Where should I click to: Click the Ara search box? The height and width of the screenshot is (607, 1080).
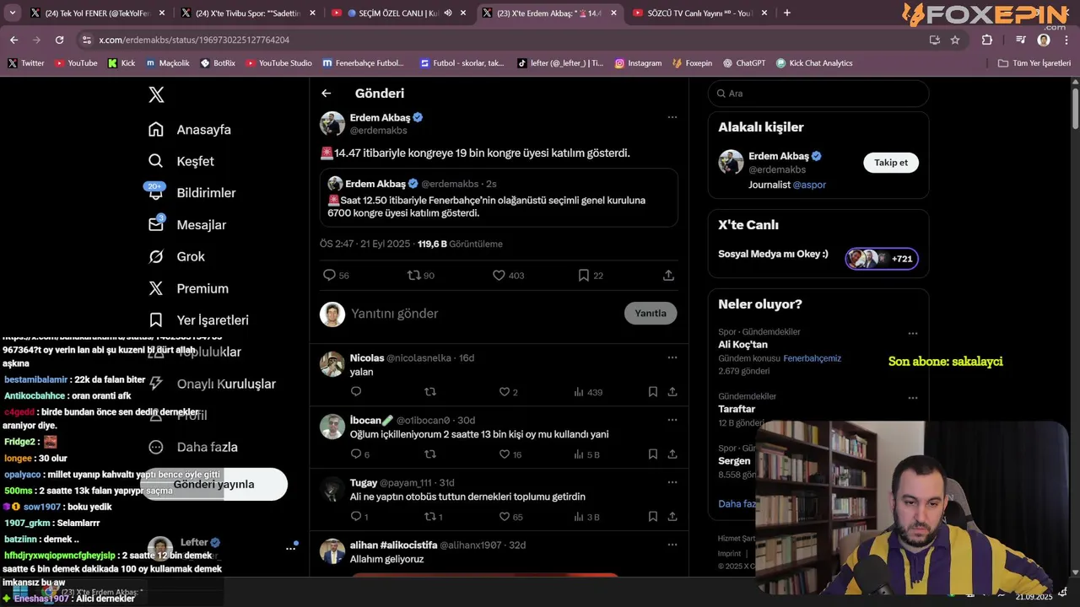pos(818,94)
